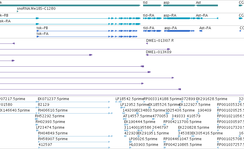Click EST EK146640.5prime

coord(15,110)
